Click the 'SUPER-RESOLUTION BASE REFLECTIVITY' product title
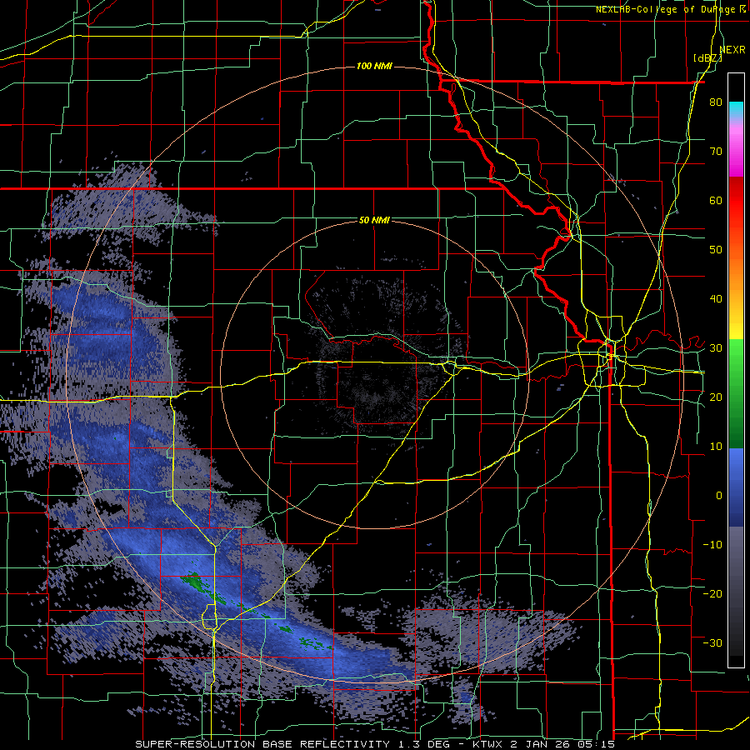Image resolution: width=750 pixels, height=750 pixels. point(262,744)
